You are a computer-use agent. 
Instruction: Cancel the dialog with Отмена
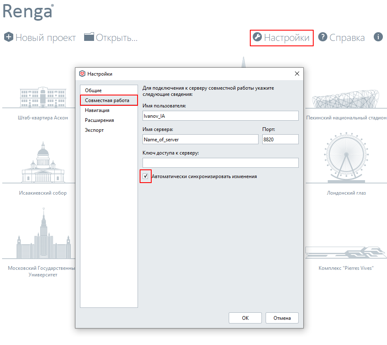tap(282, 318)
